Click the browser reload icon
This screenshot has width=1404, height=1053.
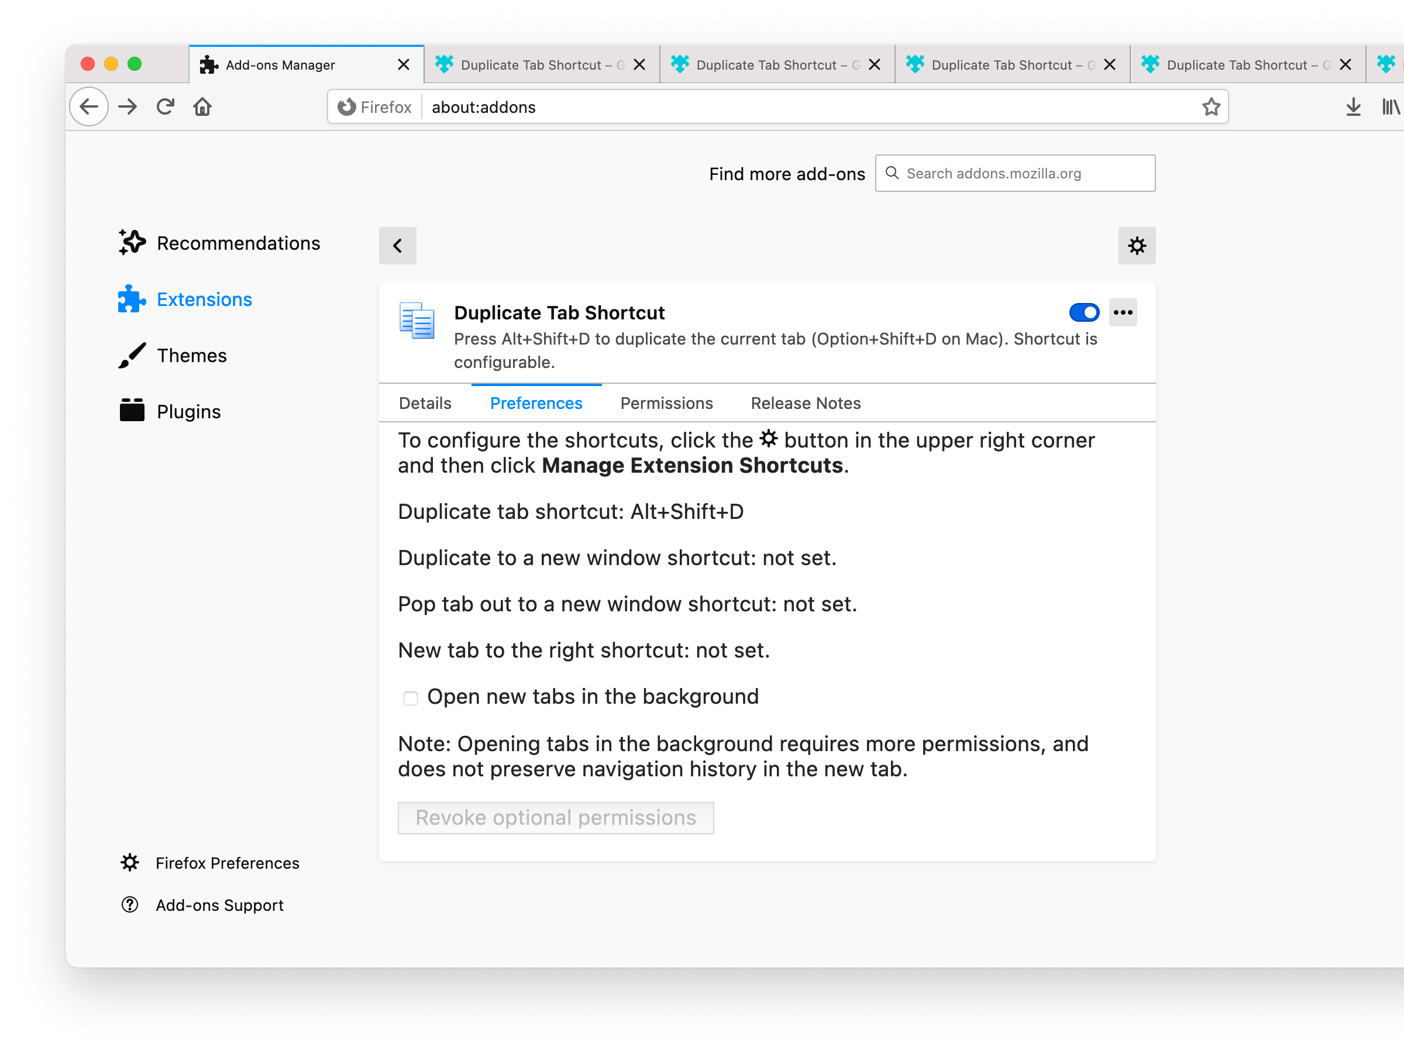tap(165, 106)
